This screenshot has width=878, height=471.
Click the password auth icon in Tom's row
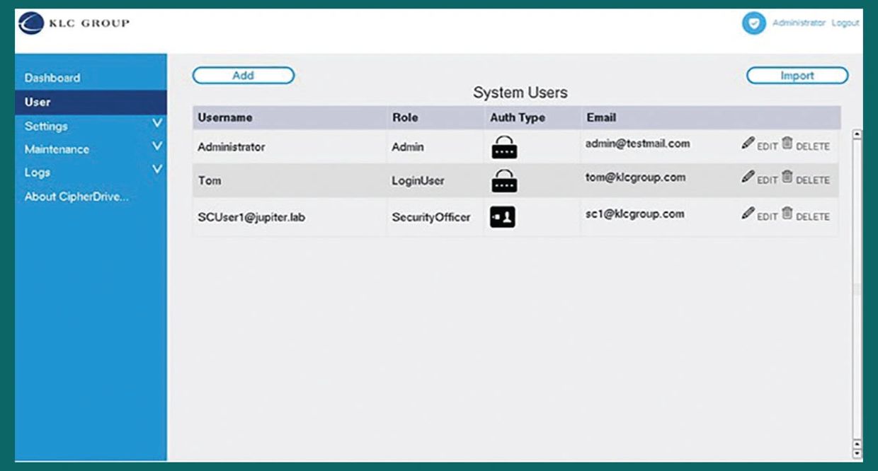[503, 181]
